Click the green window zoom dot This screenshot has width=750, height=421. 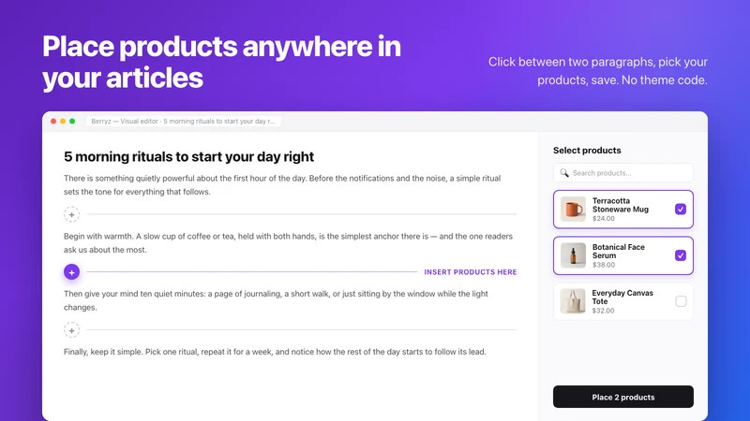[72, 122]
